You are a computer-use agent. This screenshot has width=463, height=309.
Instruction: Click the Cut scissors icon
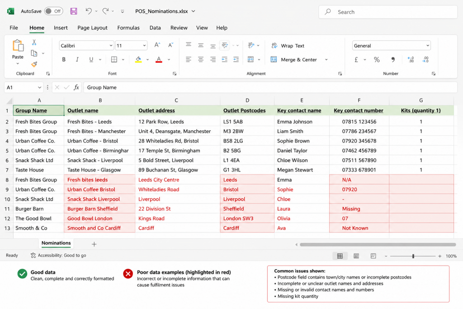34,43
